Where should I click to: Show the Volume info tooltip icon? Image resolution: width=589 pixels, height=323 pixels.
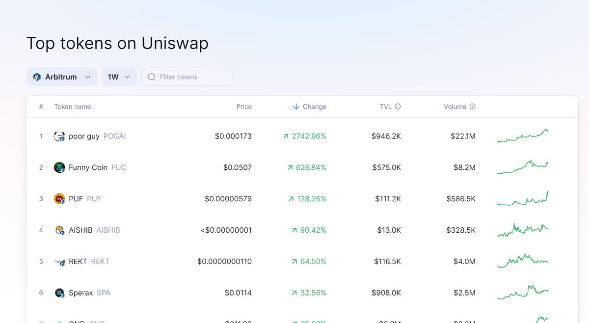(x=472, y=107)
